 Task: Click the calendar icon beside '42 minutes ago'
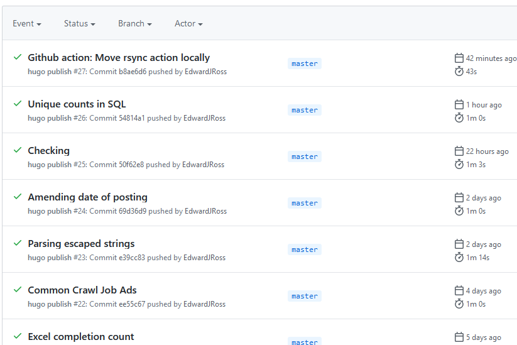(459, 58)
